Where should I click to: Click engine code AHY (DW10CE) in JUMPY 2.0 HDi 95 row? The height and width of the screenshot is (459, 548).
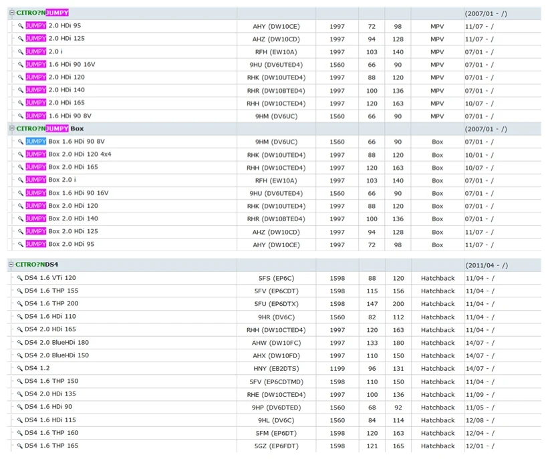click(276, 27)
